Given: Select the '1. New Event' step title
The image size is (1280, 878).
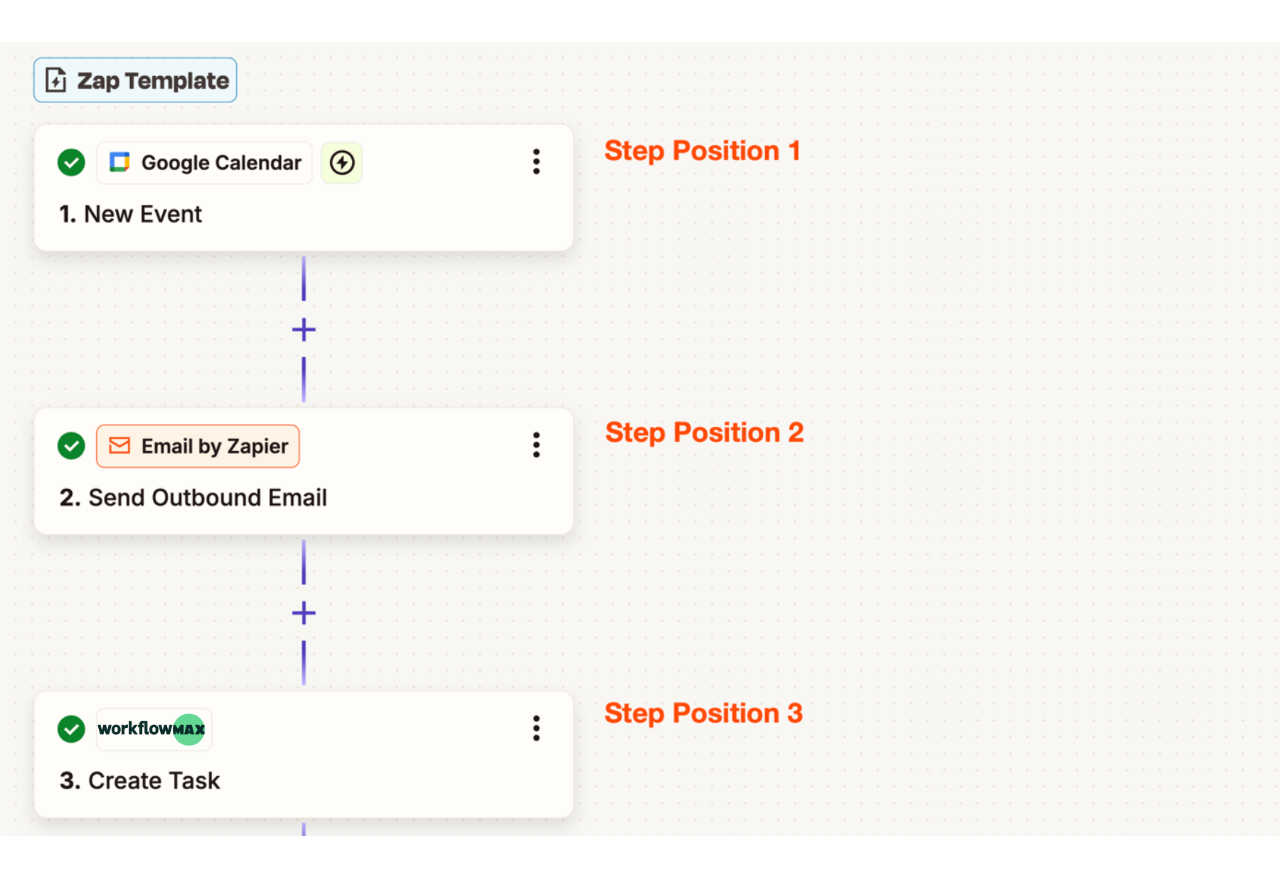Looking at the screenshot, I should pyautogui.click(x=131, y=214).
